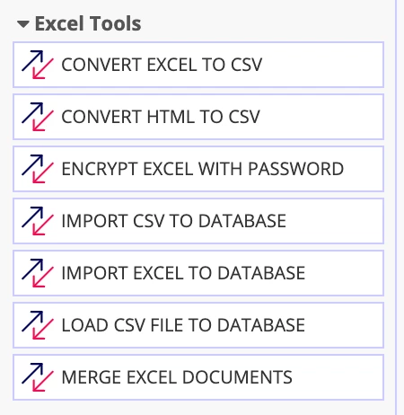Click blank area right of CONVERT EXCEL TO CSV text
404x415 pixels.
point(321,65)
